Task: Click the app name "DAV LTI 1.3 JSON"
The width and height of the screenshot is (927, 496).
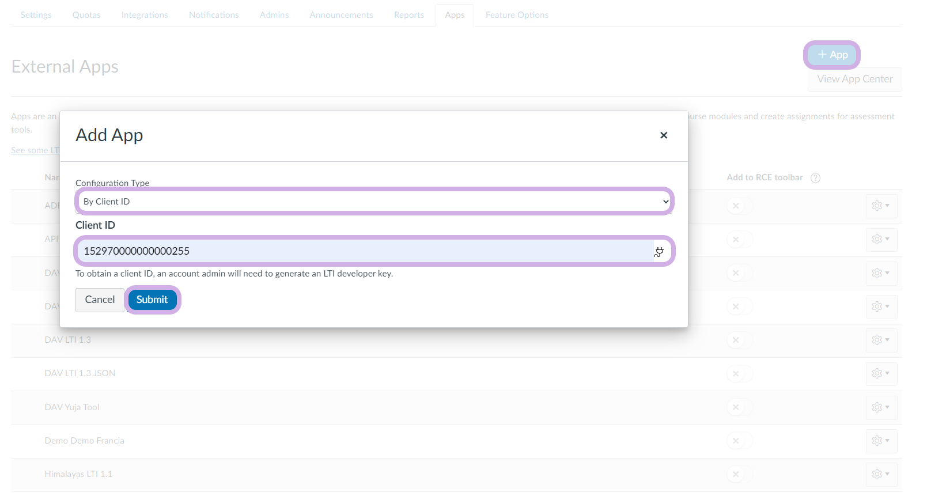Action: pyautogui.click(x=80, y=373)
